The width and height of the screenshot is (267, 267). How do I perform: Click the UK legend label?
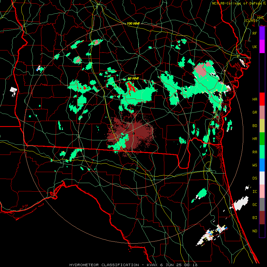(255, 47)
